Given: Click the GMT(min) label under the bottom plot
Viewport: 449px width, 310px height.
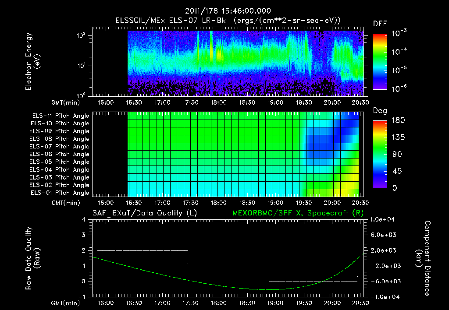Looking at the screenshot, I should coord(66,303).
